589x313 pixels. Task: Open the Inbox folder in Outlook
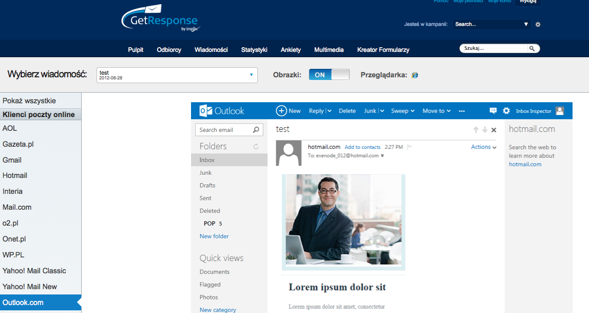[x=229, y=160]
